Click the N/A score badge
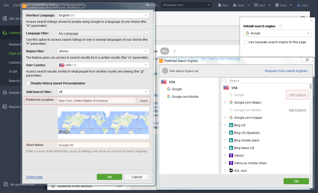Screen dimensions: 318x193 click(x=165, y=51)
